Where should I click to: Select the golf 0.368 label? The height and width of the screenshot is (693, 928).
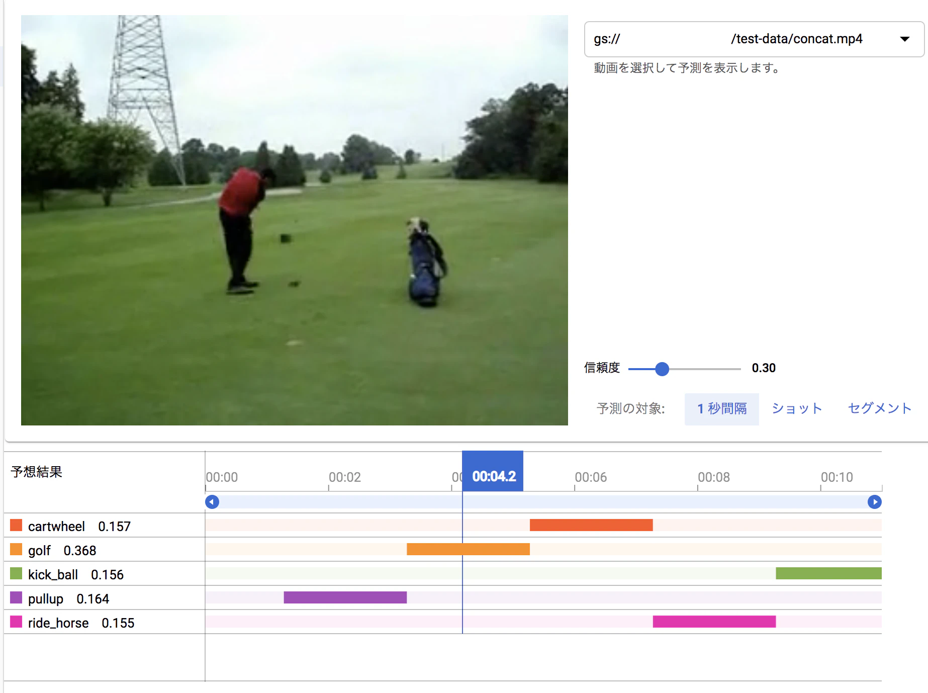tap(62, 551)
